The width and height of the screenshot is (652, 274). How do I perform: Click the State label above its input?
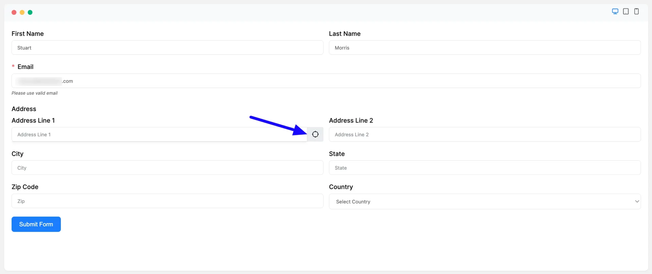tap(337, 154)
